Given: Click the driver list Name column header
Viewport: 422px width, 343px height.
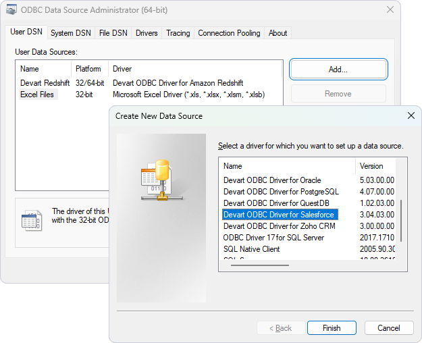Looking at the screenshot, I should coord(288,166).
